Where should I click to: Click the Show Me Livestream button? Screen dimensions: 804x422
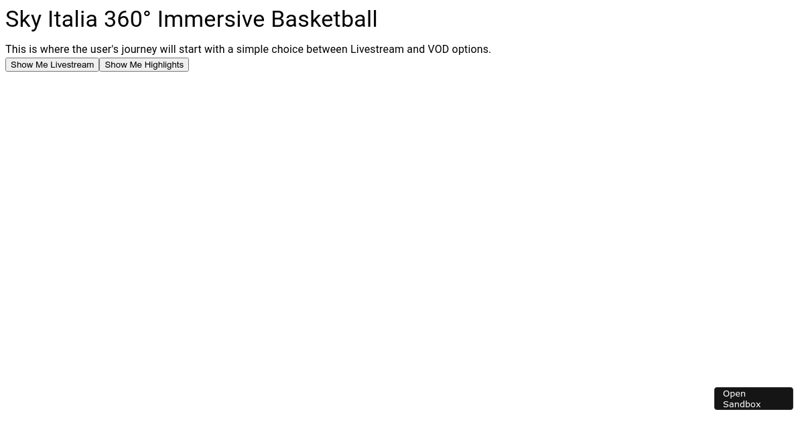click(x=52, y=64)
